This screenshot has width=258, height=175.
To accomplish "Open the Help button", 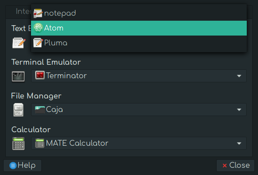I will [22, 166].
